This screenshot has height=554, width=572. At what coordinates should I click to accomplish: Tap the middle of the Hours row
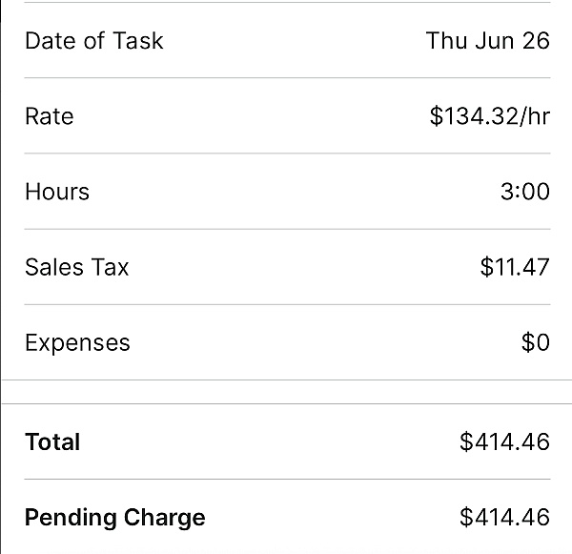[286, 192]
